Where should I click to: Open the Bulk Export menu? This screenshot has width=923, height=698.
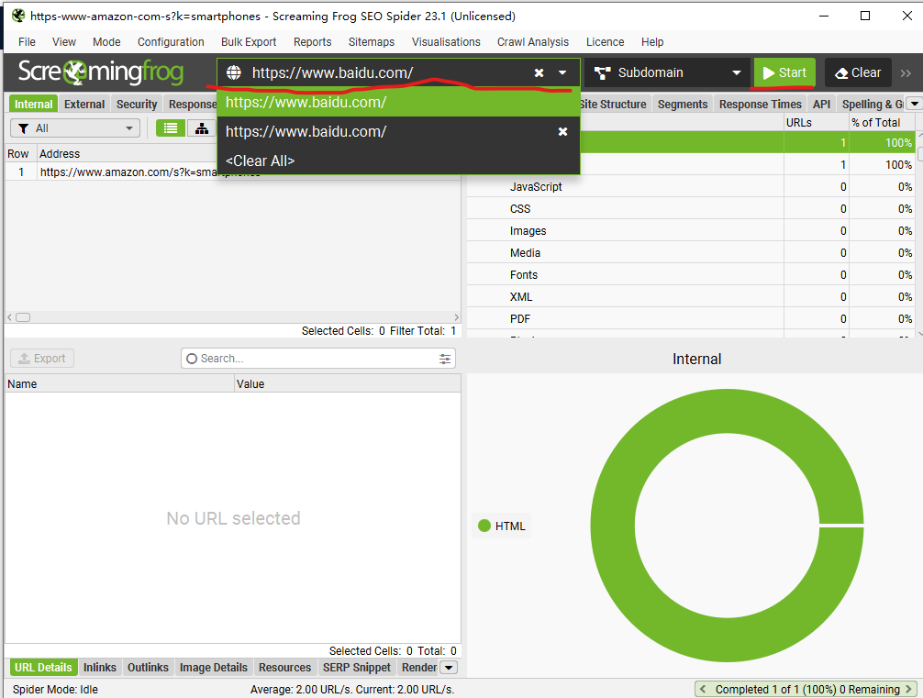(x=249, y=42)
